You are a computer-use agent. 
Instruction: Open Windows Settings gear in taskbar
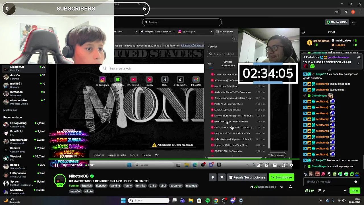pos(241,200)
